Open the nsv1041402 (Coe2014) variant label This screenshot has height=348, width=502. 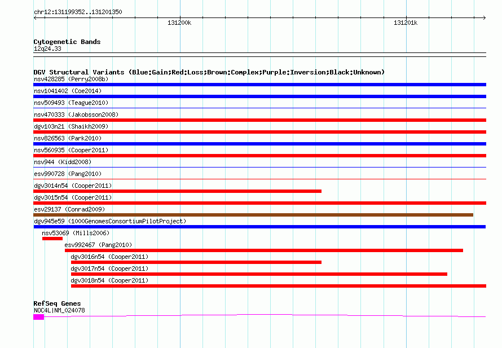68,91
